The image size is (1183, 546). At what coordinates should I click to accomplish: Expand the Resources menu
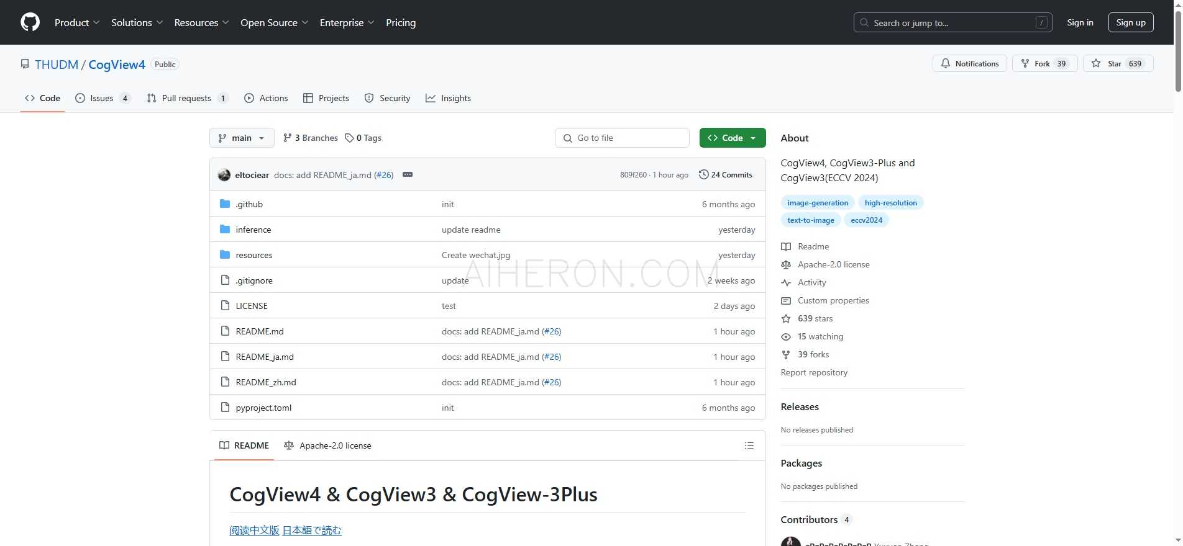[x=201, y=22]
